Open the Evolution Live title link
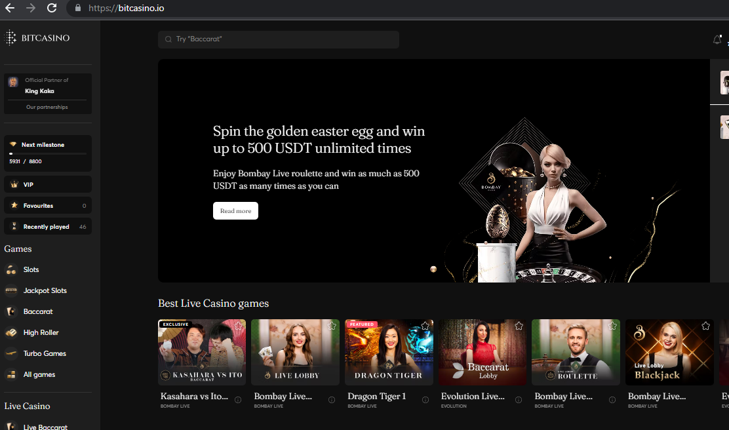 [473, 396]
